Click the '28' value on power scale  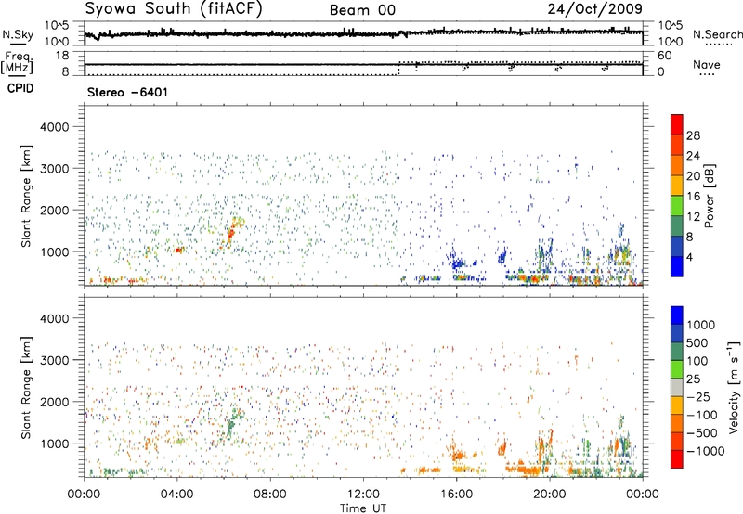(x=693, y=135)
